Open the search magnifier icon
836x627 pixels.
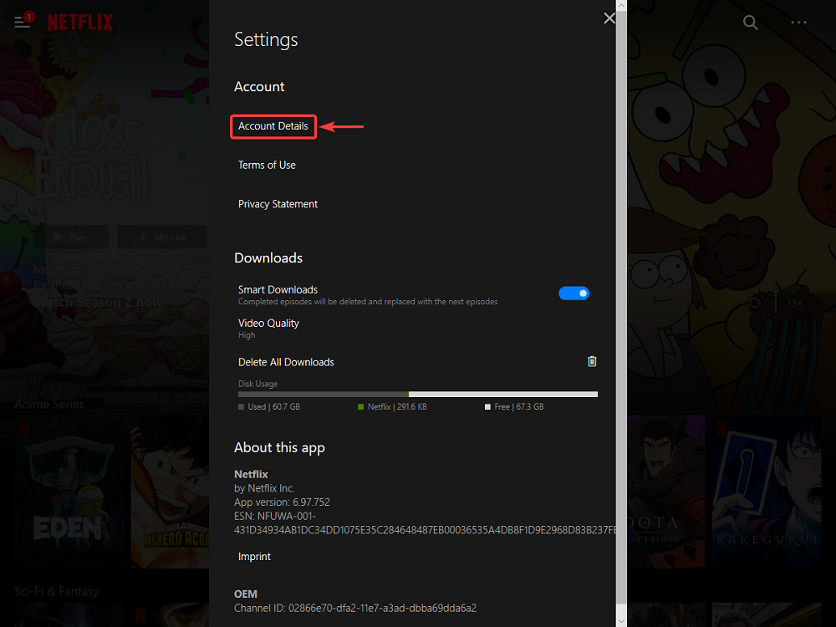click(x=751, y=23)
